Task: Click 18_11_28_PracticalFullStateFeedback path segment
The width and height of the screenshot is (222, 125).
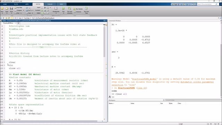Action: click(x=43, y=18)
